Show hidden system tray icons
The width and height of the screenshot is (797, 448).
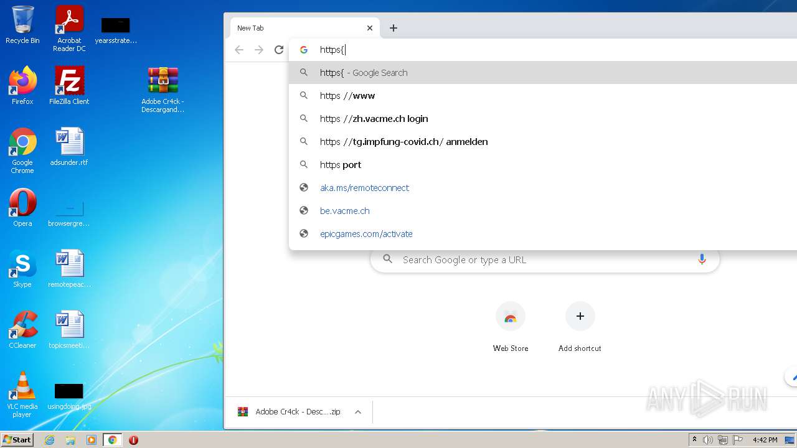[x=694, y=440]
